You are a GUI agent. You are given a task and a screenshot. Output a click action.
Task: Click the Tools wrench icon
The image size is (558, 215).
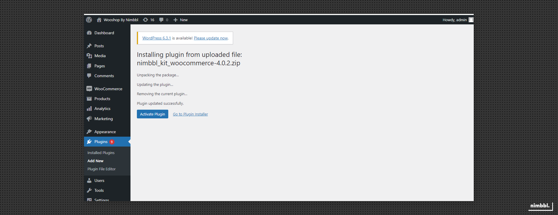[x=89, y=190]
